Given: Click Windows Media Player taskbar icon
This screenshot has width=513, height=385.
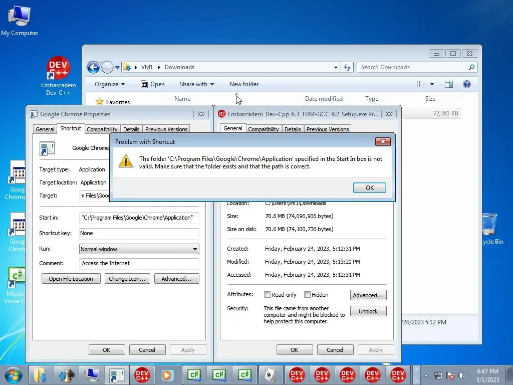Looking at the screenshot, I should click(167, 375).
